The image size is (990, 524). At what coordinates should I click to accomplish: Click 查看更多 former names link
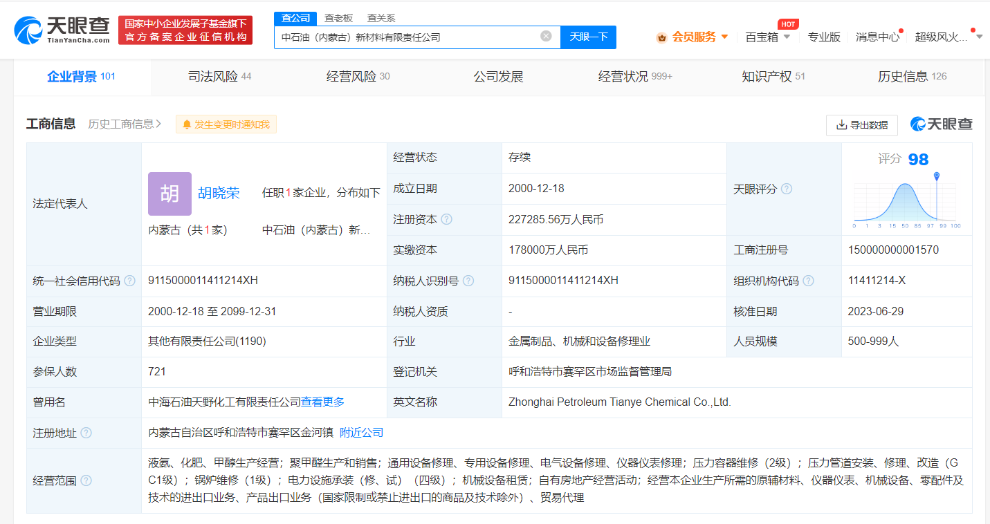click(x=323, y=402)
